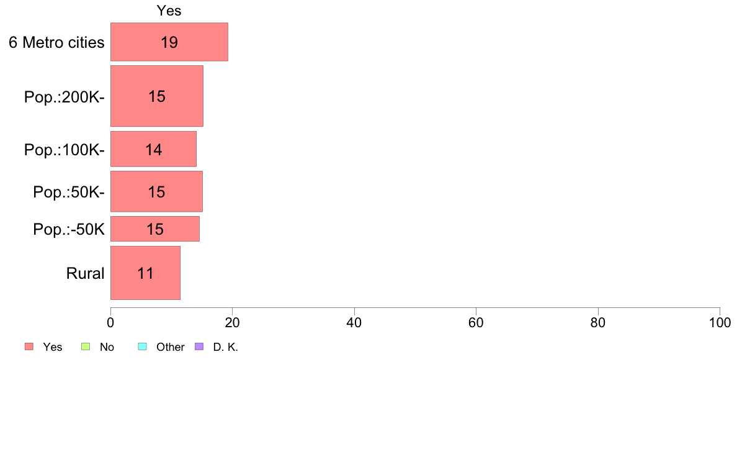Click the No legend text
This screenshot has height=457, width=737.
pyautogui.click(x=107, y=347)
